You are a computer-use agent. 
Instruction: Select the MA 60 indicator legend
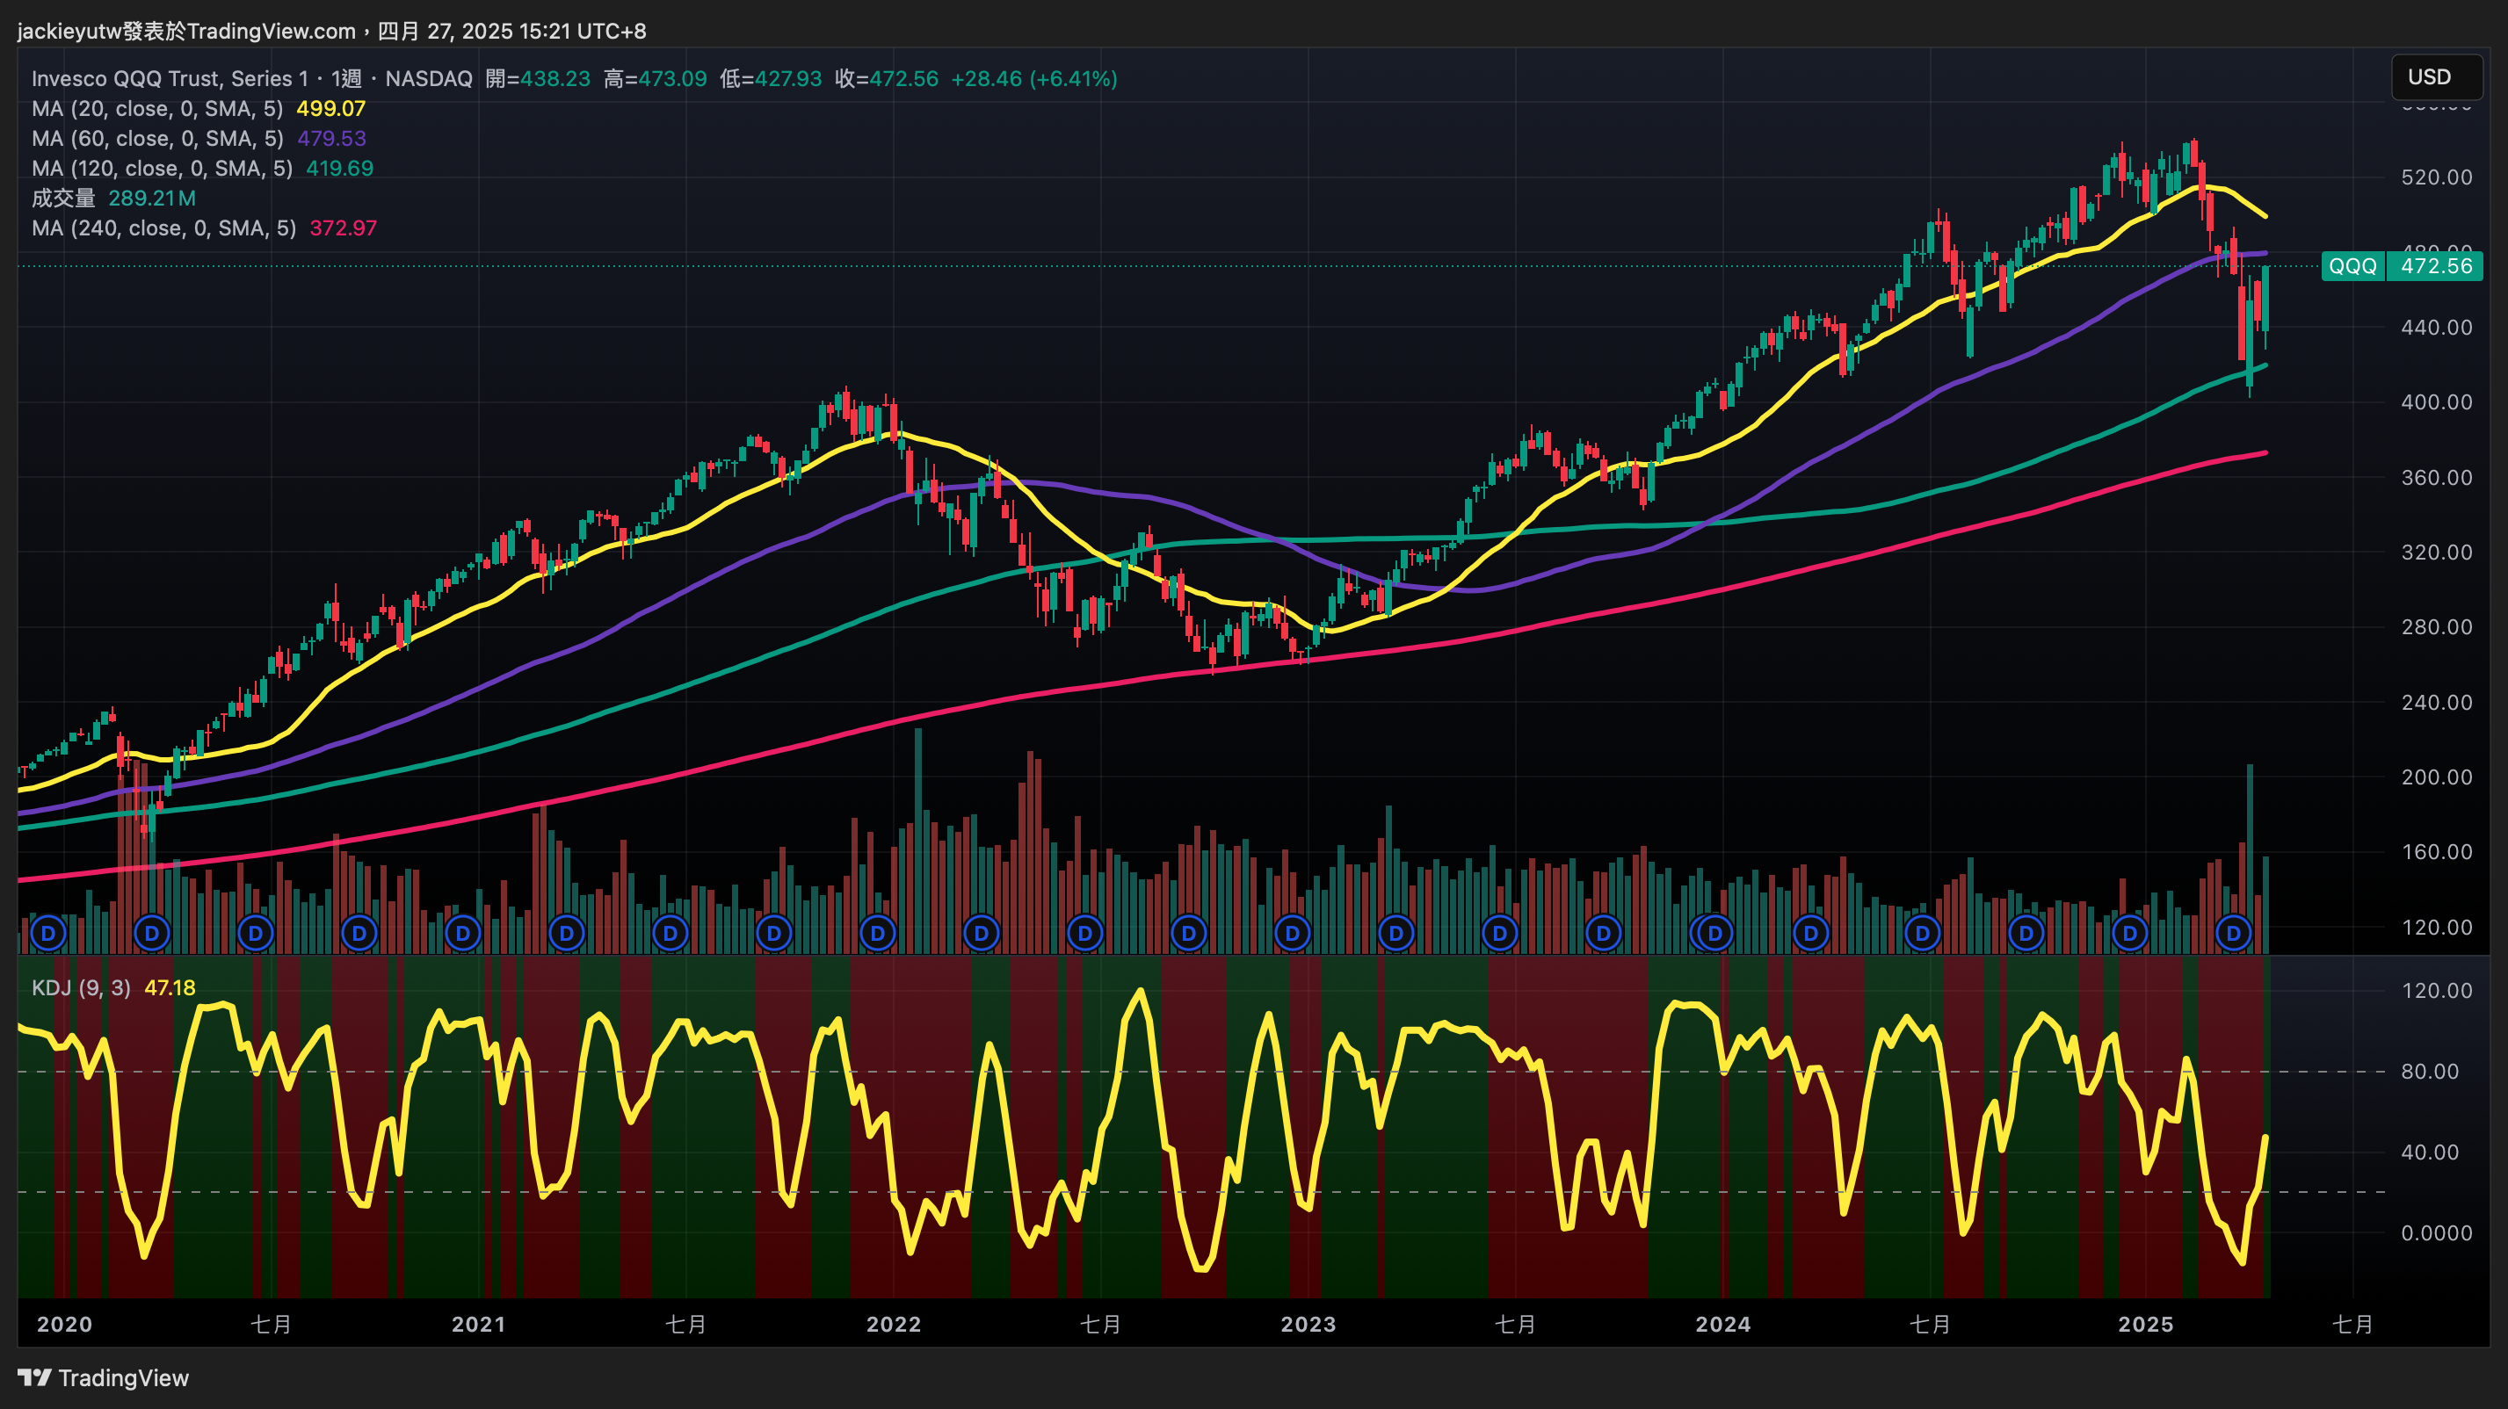click(x=156, y=138)
